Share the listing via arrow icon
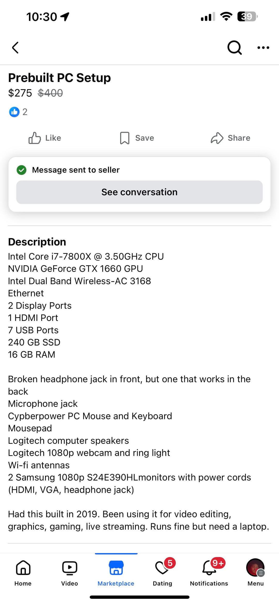 tap(217, 138)
